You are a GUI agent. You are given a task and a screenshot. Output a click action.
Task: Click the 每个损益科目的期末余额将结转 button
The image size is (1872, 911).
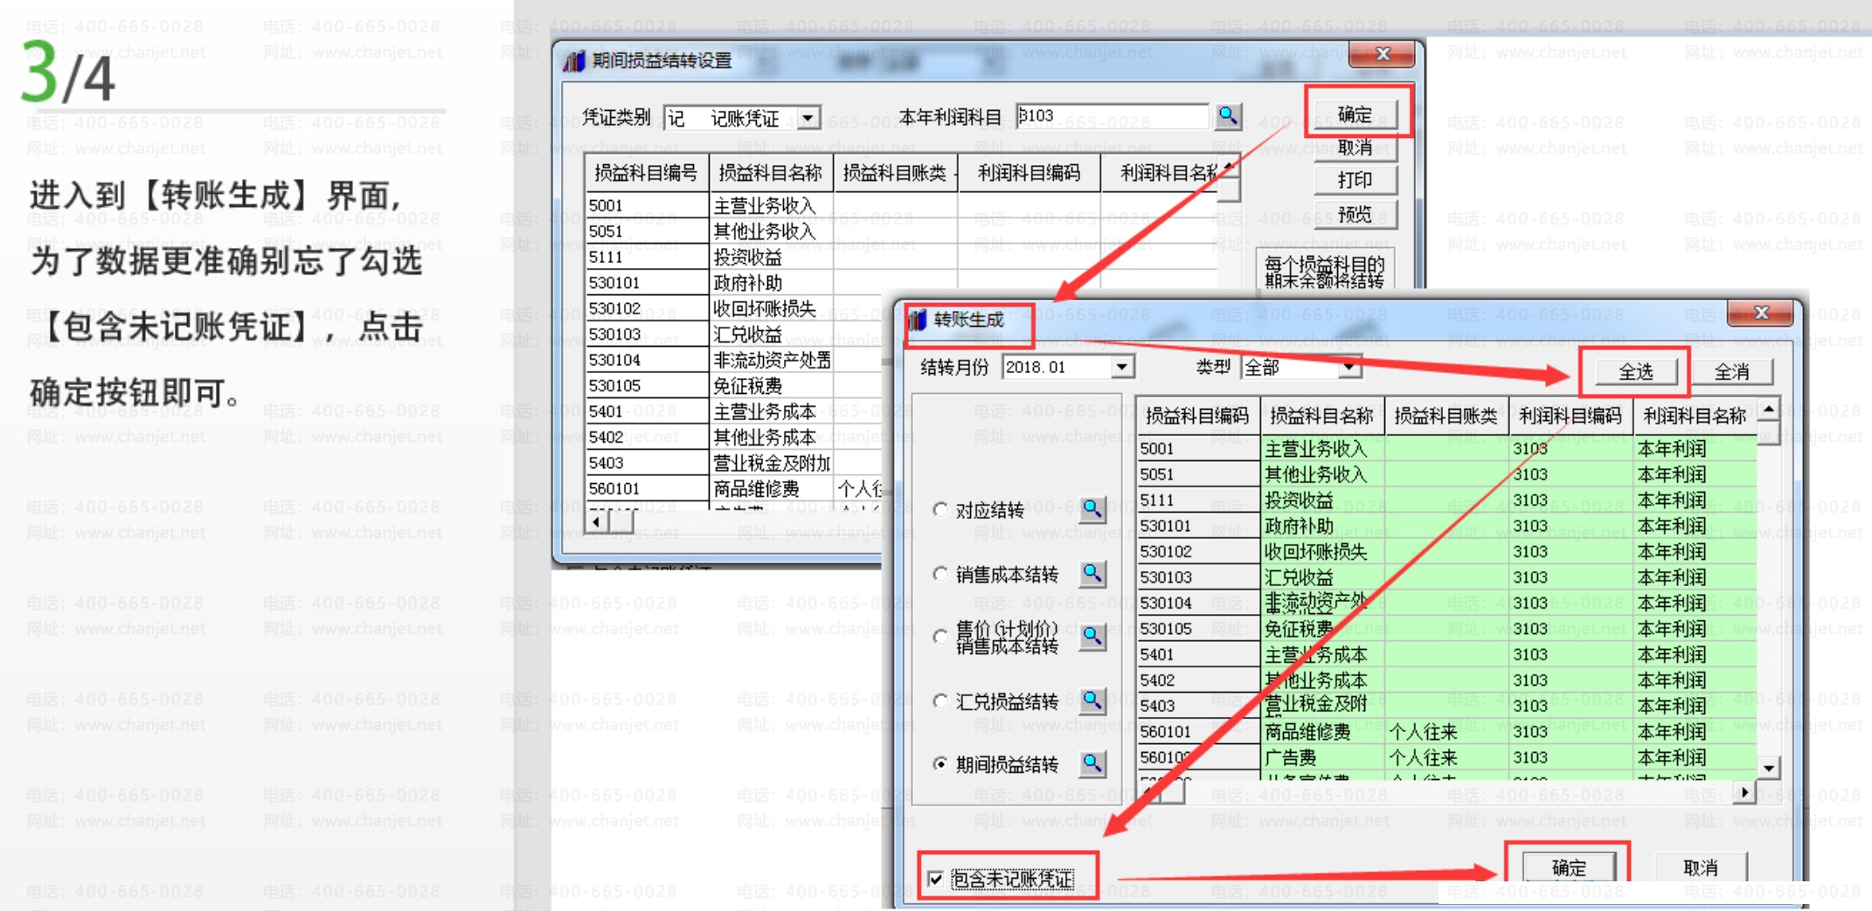coord(1325,271)
